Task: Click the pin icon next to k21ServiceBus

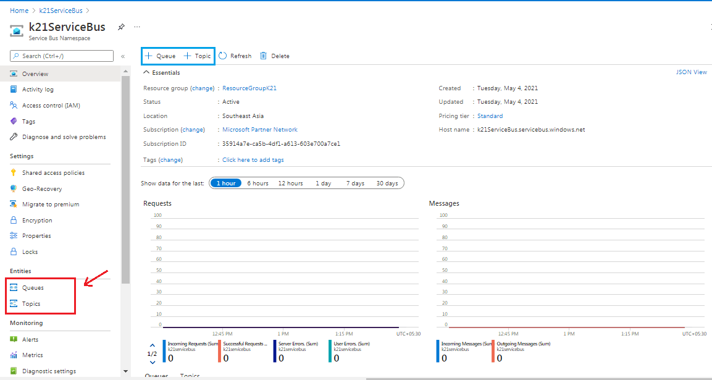Action: tap(121, 27)
